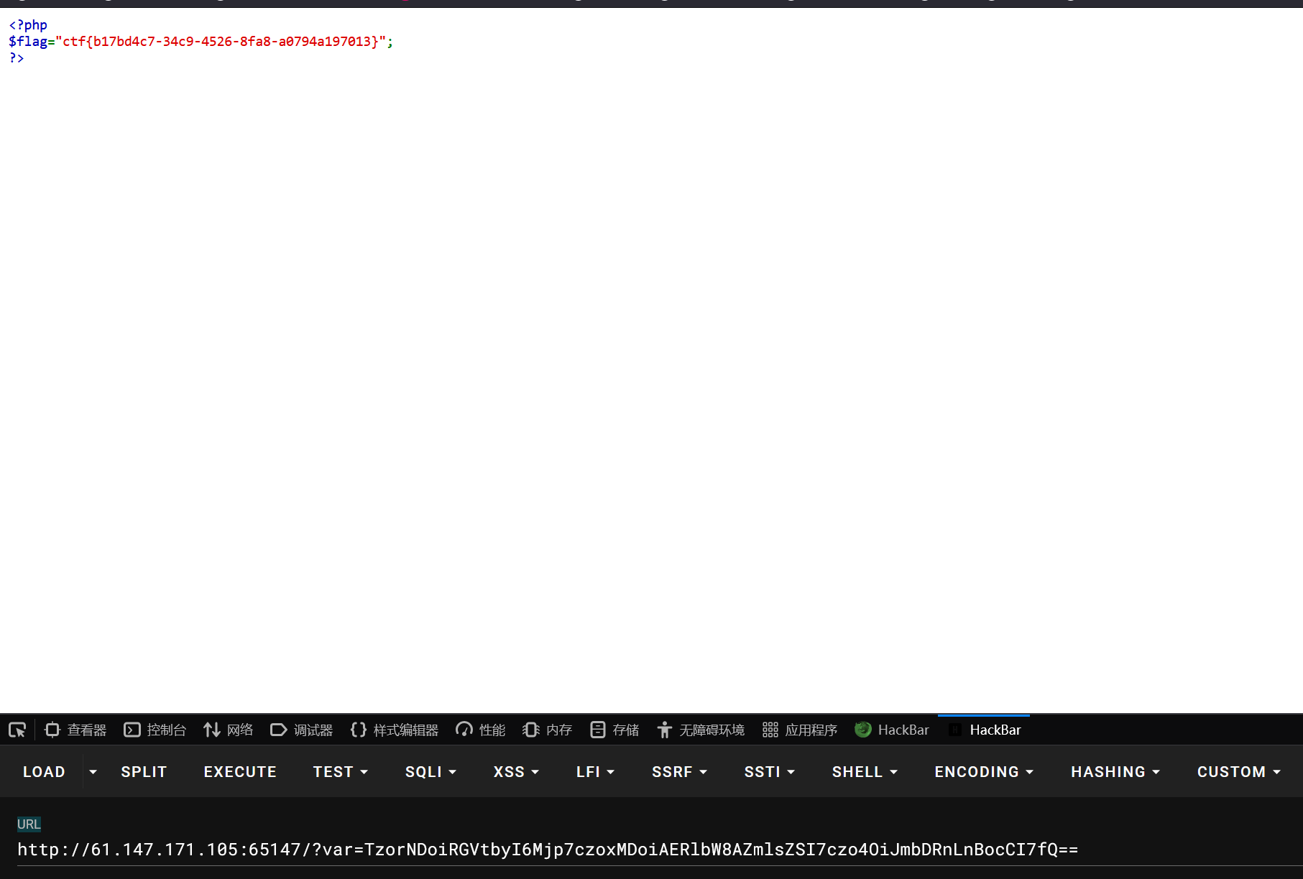Click the SPLIT button
This screenshot has width=1303, height=879.
(144, 772)
